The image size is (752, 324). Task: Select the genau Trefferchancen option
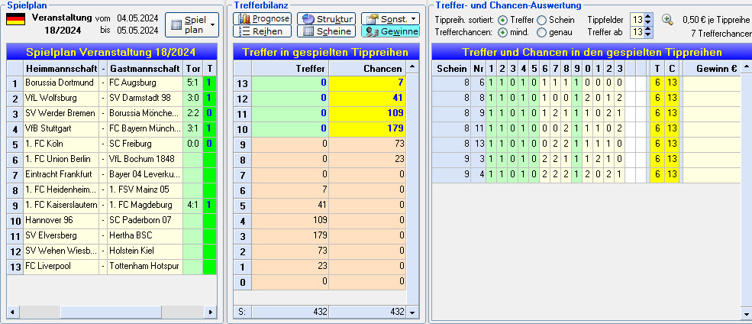pyautogui.click(x=541, y=33)
